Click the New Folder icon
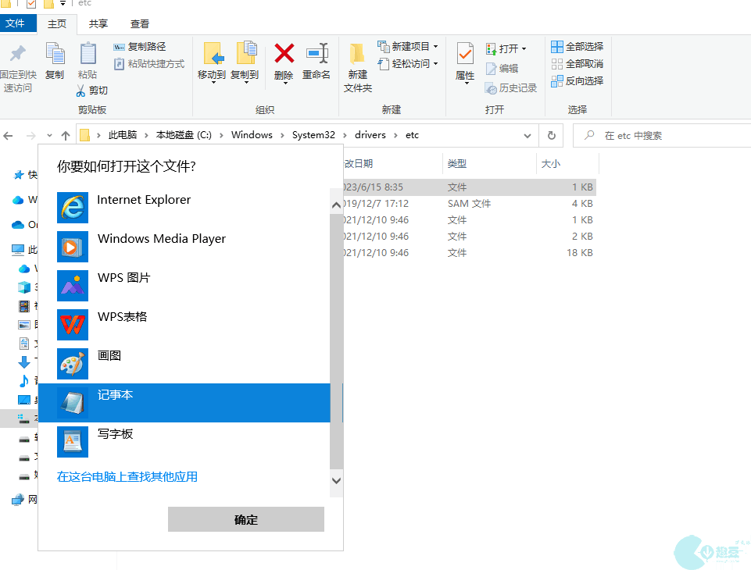751x570 pixels. point(357,55)
